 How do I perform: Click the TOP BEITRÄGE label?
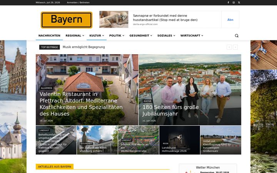[x=50, y=47]
